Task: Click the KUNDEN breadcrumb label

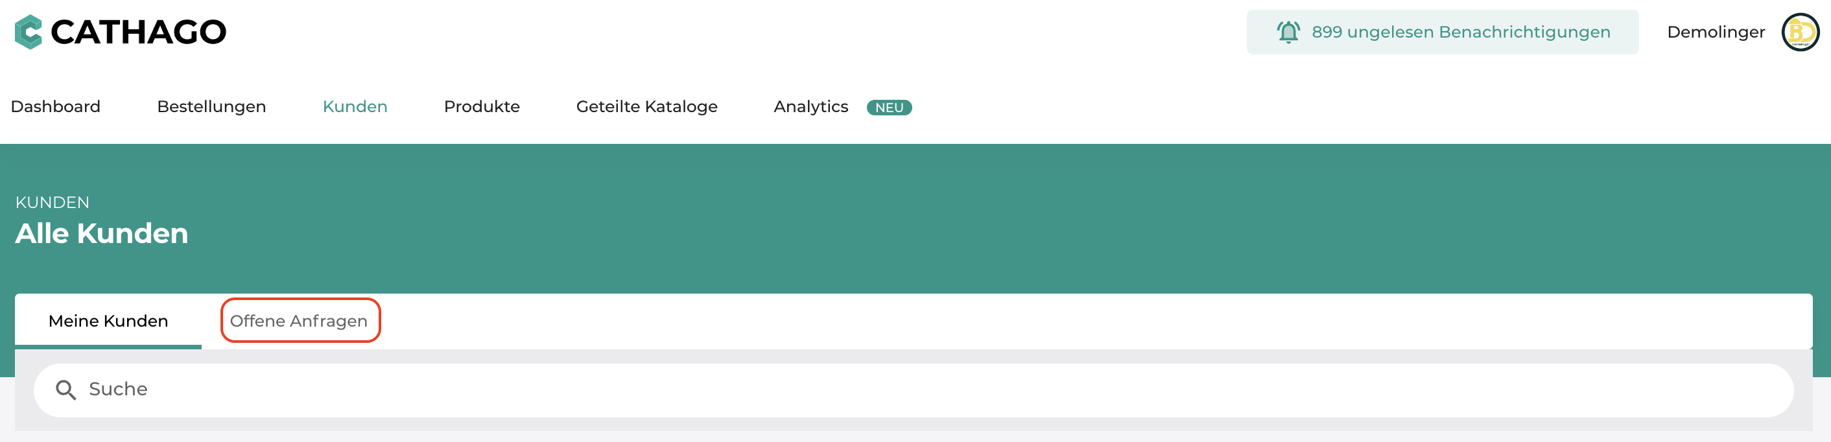Action: pos(53,202)
